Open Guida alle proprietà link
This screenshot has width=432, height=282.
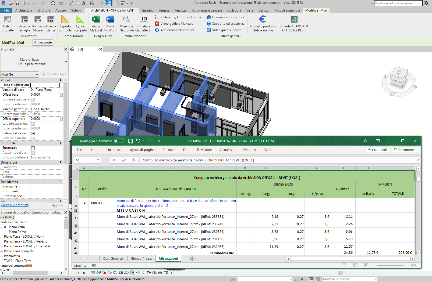tap(15, 205)
